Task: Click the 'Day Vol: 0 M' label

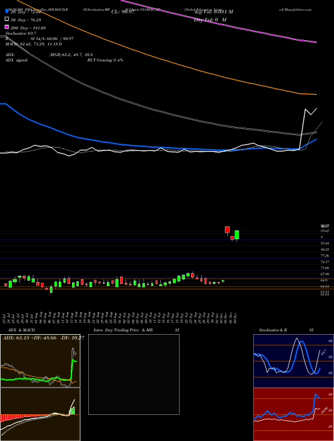Action: click(210, 19)
